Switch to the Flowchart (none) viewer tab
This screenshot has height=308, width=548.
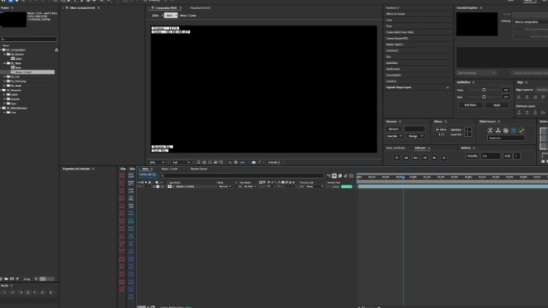tap(200, 8)
